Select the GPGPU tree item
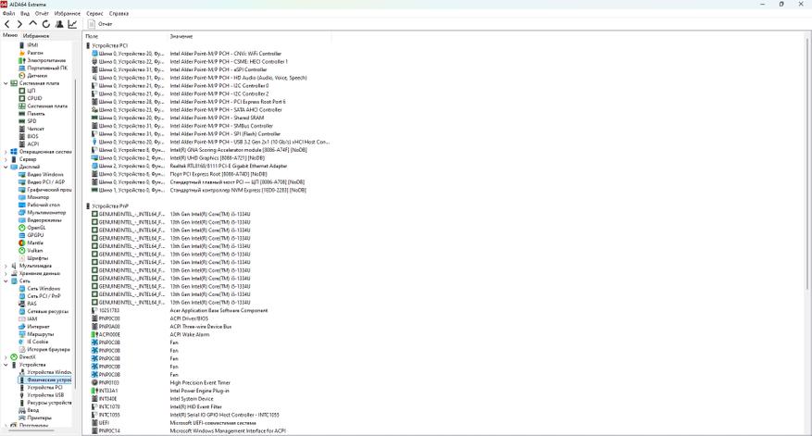The height and width of the screenshot is (436, 812). pos(35,235)
